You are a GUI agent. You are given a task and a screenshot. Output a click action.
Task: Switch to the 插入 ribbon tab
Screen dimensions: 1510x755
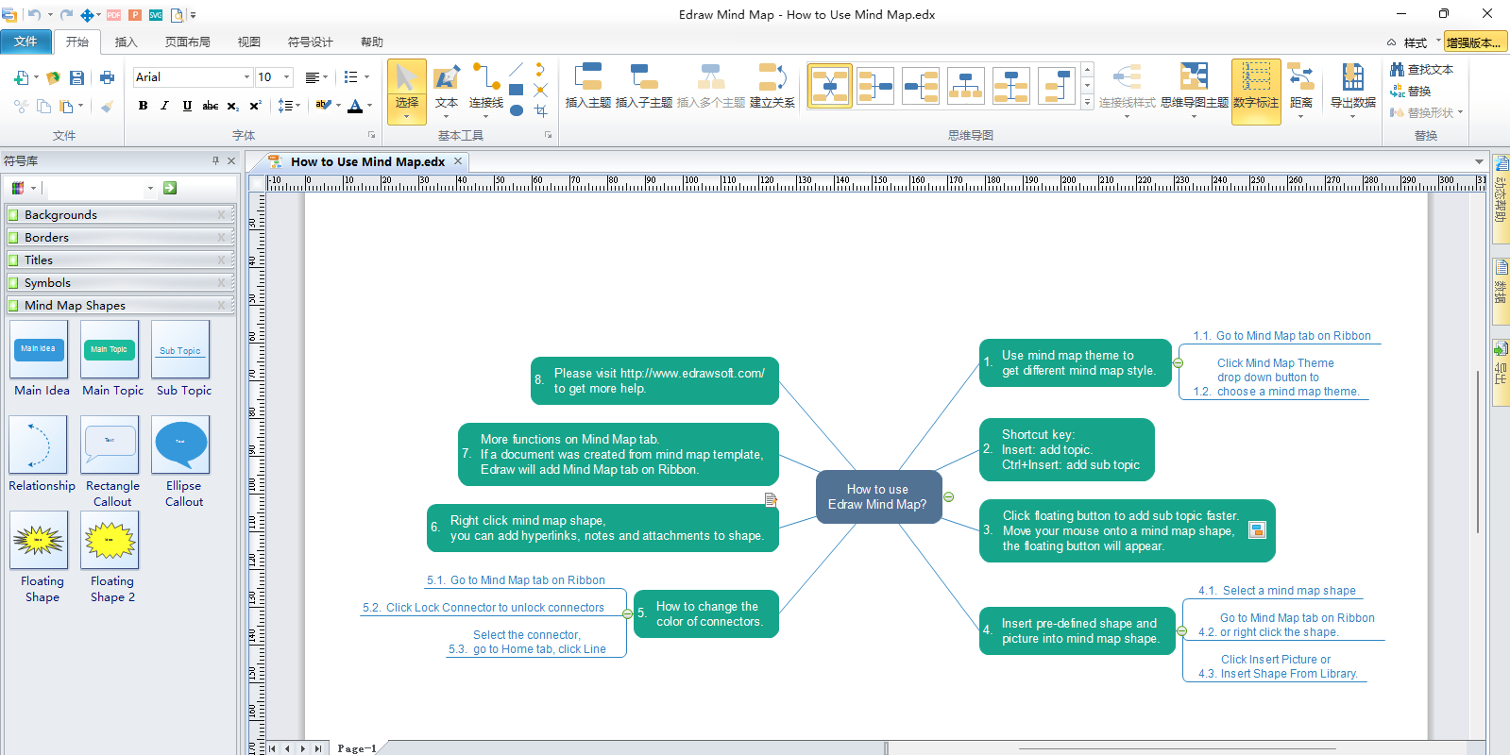pyautogui.click(x=126, y=42)
